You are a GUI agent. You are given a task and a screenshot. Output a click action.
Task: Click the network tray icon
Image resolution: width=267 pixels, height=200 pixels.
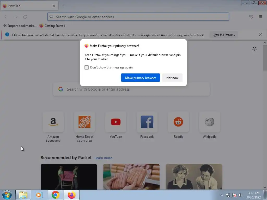point(228,195)
